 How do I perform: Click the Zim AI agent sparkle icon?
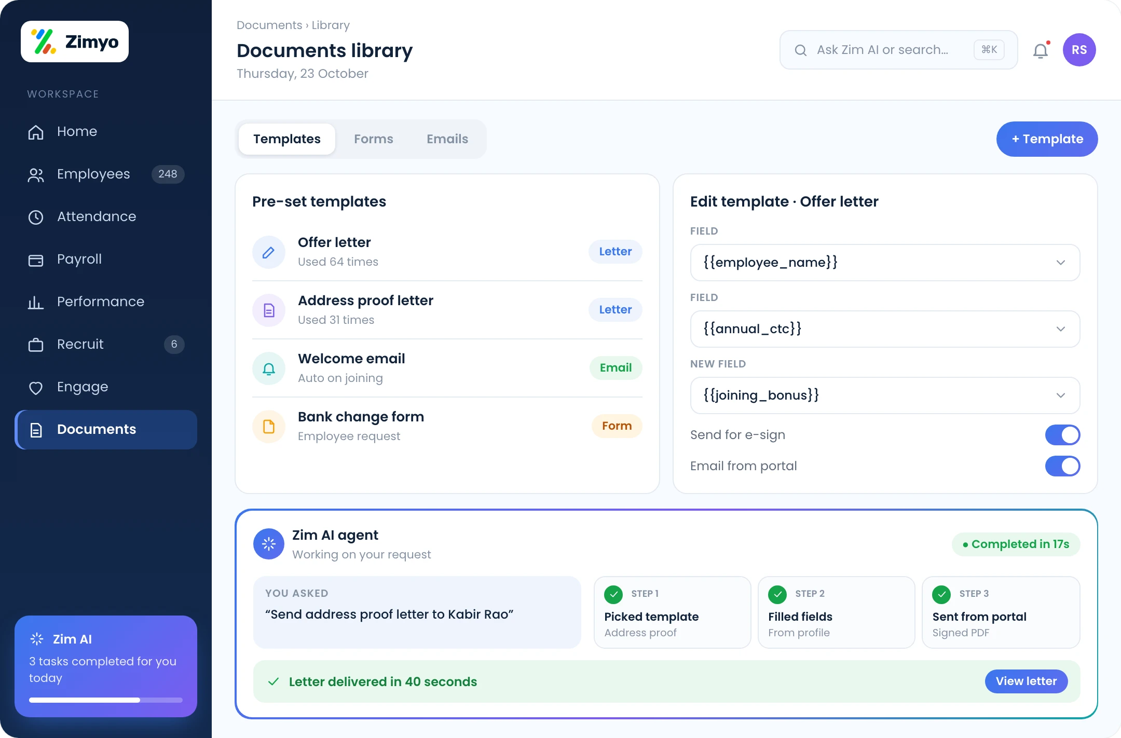tap(269, 544)
